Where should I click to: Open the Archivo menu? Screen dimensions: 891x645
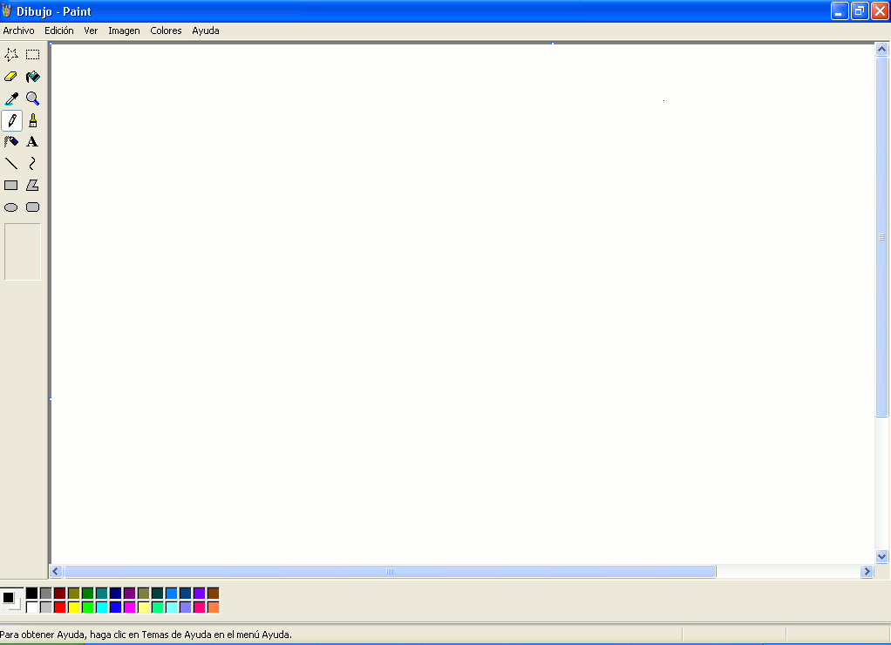pos(18,31)
